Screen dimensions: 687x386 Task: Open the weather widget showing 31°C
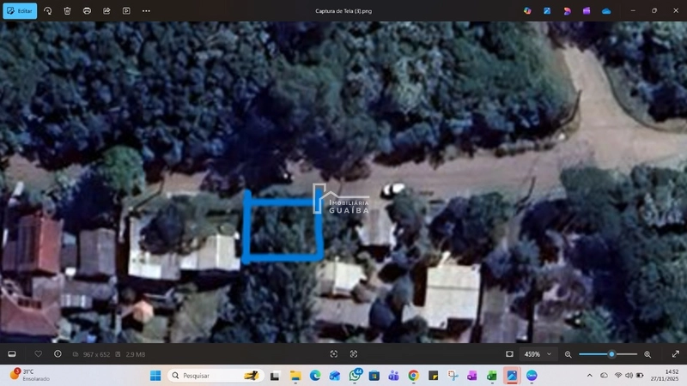30,375
